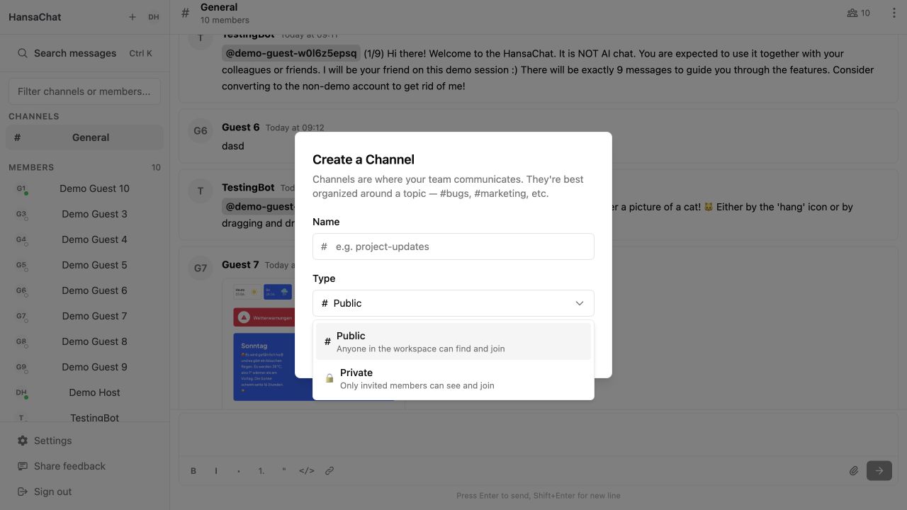Click the send message arrow button
This screenshot has height=510, width=907.
879,470
